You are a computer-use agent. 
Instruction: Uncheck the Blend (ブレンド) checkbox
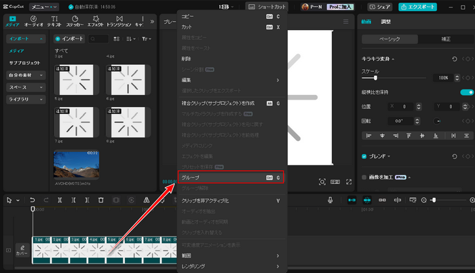coord(364,156)
